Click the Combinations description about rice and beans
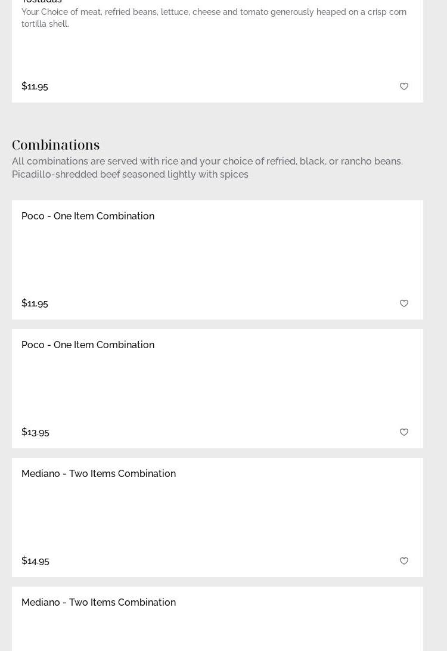Viewport: 447px width, 651px height. pos(207,162)
